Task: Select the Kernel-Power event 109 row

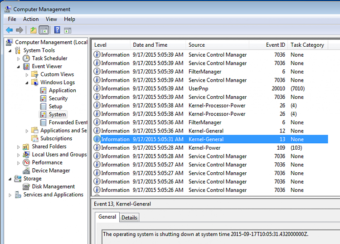Action: tap(210, 148)
